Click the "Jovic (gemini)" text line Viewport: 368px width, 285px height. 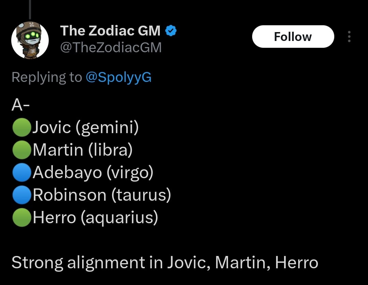pos(86,128)
